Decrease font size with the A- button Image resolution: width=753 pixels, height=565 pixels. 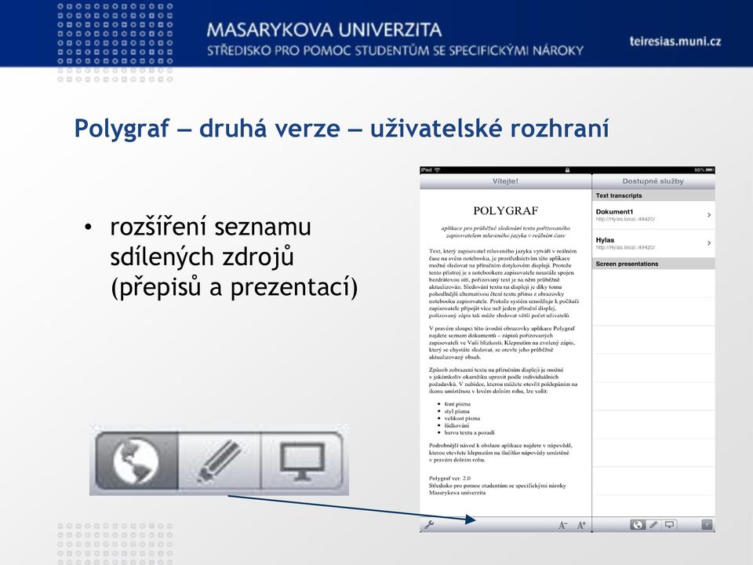tap(563, 526)
